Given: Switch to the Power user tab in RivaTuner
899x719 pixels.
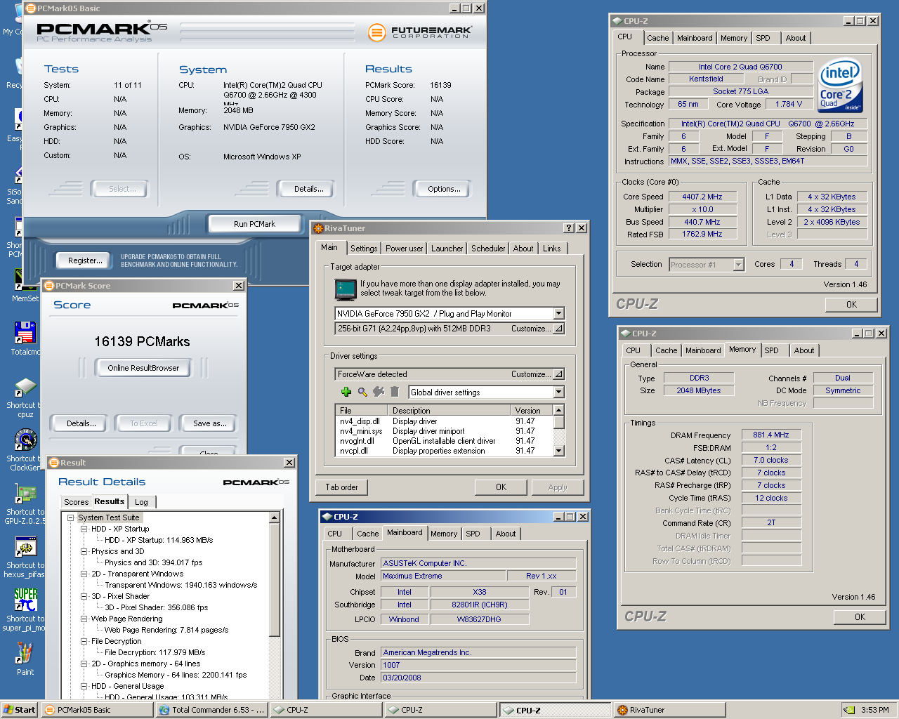Looking at the screenshot, I should 404,249.
